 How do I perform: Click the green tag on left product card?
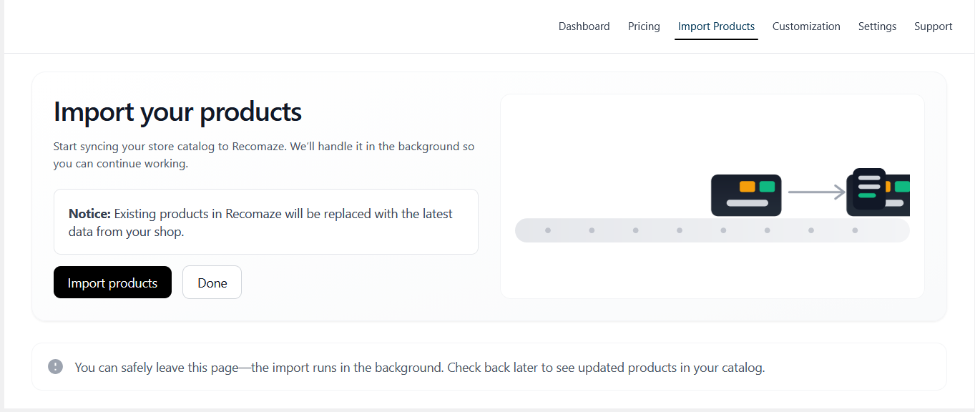tap(767, 187)
